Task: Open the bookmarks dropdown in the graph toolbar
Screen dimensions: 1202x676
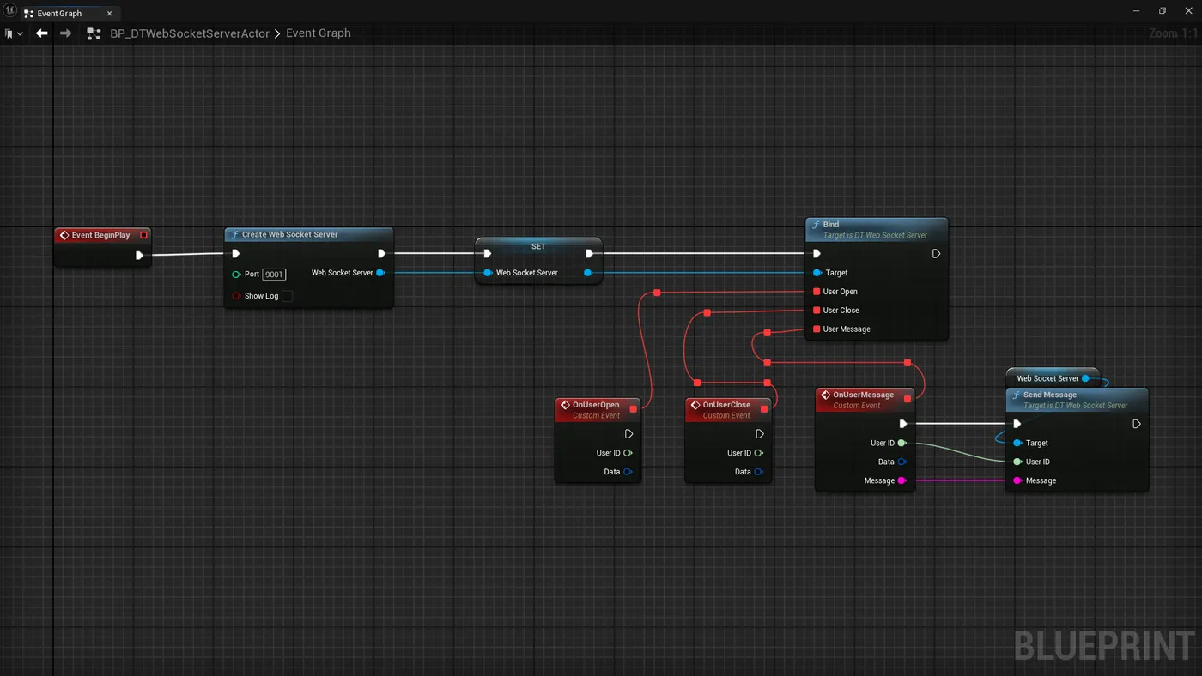Action: click(14, 33)
